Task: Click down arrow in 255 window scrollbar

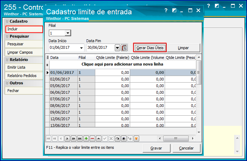Action: coord(237,151)
